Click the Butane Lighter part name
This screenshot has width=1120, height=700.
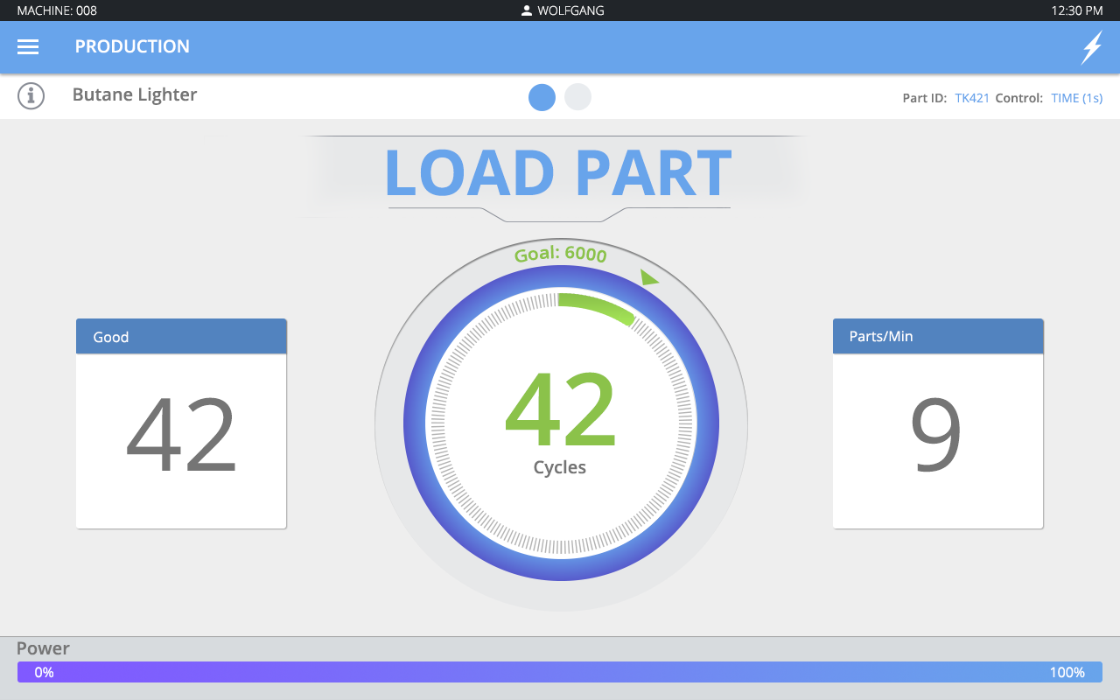click(135, 94)
